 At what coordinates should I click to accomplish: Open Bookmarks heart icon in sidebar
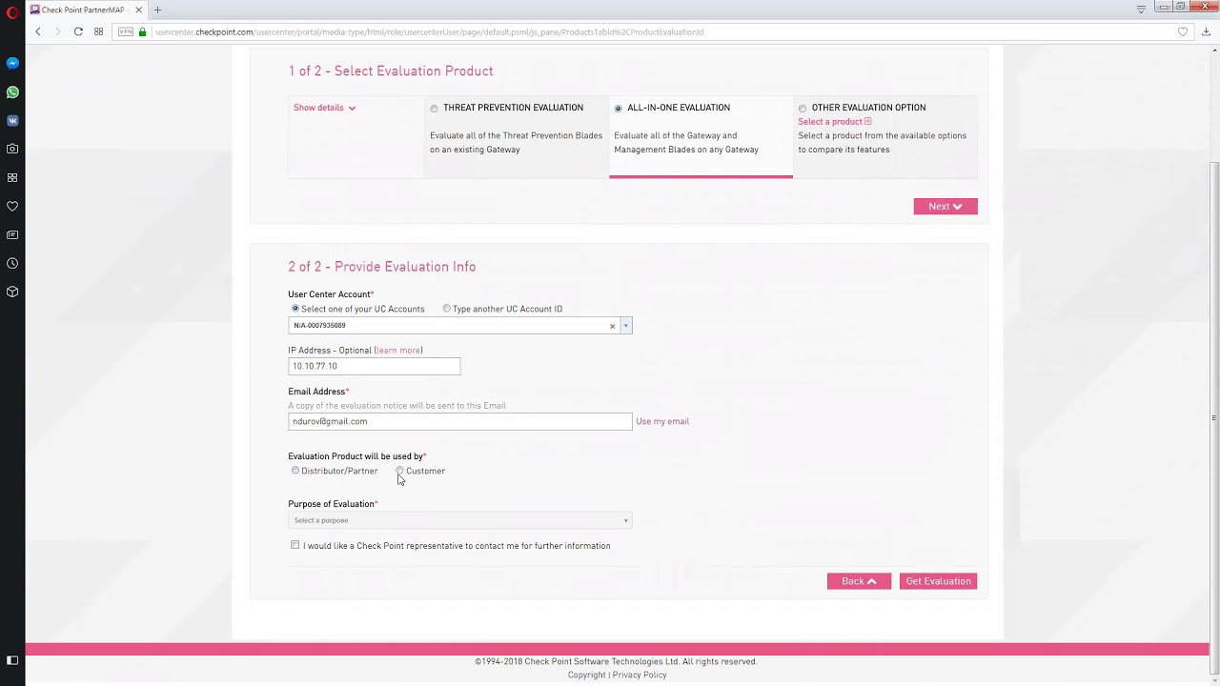pos(12,207)
